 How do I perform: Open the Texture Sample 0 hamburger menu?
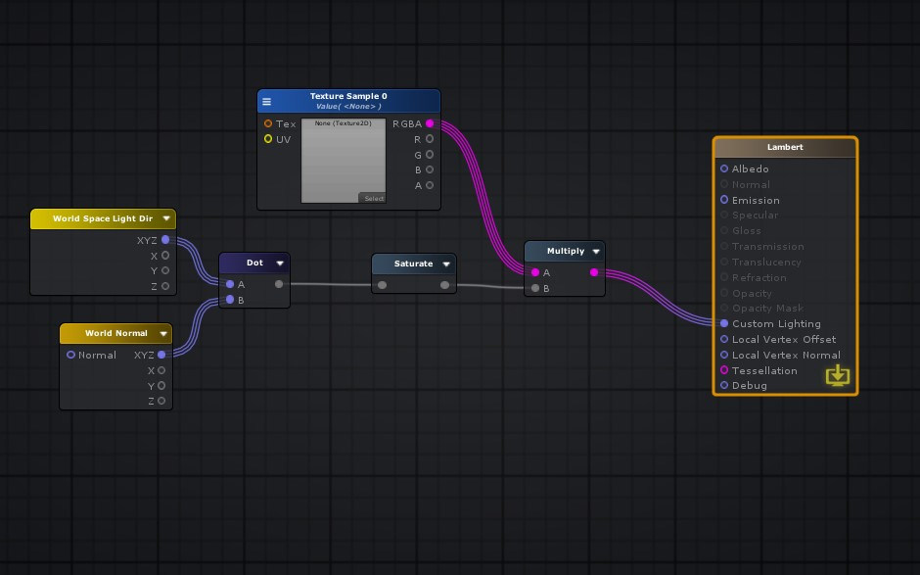pyautogui.click(x=266, y=101)
